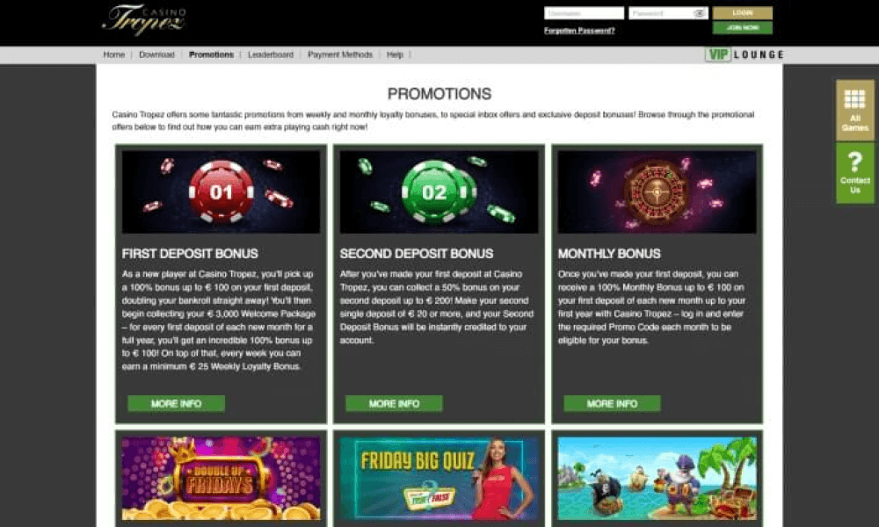Click More Info under First Deposit Bonus
Image resolution: width=879 pixels, height=527 pixels.
[x=176, y=403]
